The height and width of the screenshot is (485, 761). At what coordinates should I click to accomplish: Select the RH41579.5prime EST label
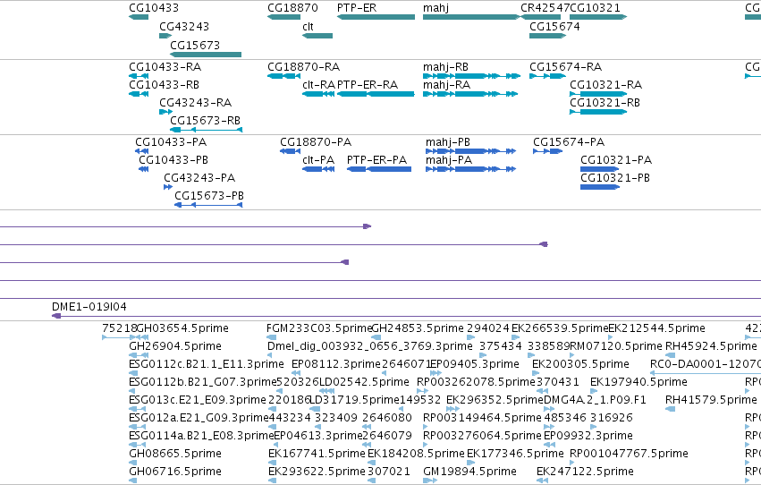(711, 400)
